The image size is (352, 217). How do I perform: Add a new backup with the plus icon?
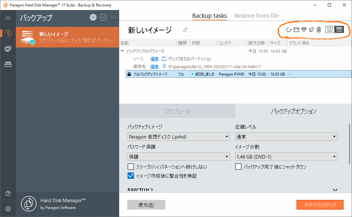click(x=93, y=17)
